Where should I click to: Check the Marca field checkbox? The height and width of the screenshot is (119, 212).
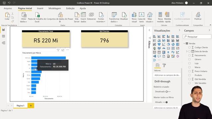[189, 67]
